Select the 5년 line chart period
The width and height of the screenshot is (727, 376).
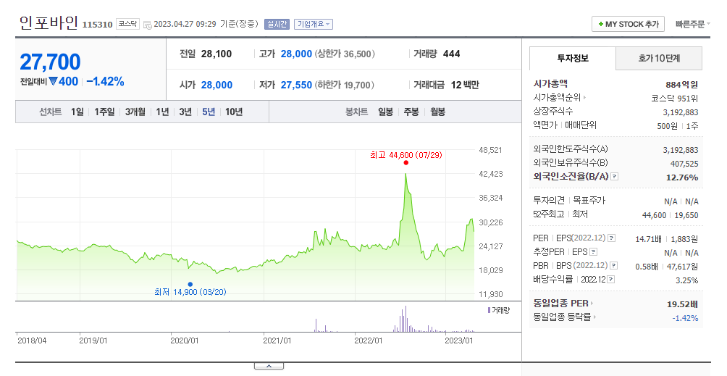click(209, 112)
